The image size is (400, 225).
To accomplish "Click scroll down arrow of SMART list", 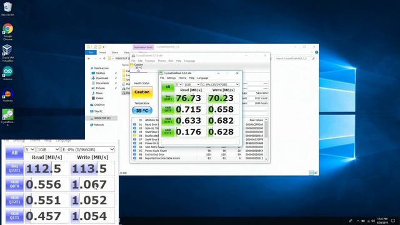I will click(266, 159).
